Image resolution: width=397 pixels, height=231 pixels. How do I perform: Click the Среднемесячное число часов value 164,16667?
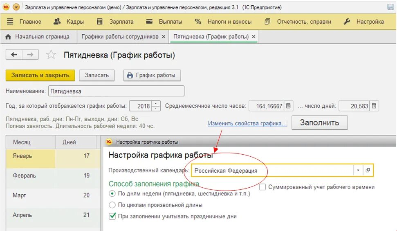click(267, 106)
